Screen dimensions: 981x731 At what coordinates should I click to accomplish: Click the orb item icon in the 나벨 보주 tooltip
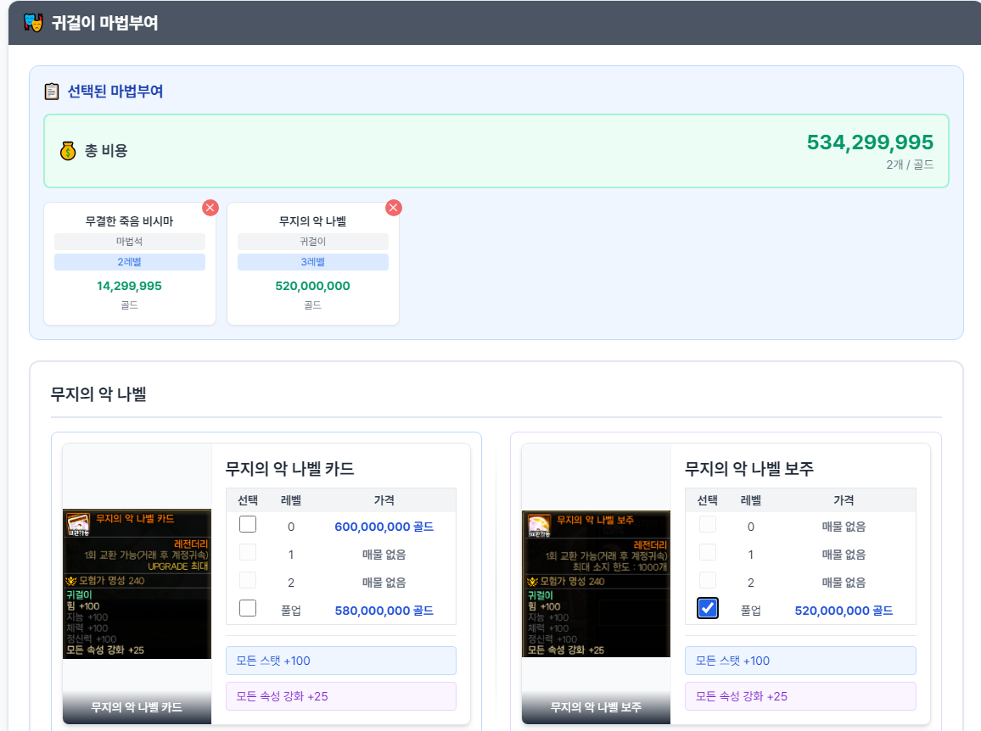pos(538,524)
